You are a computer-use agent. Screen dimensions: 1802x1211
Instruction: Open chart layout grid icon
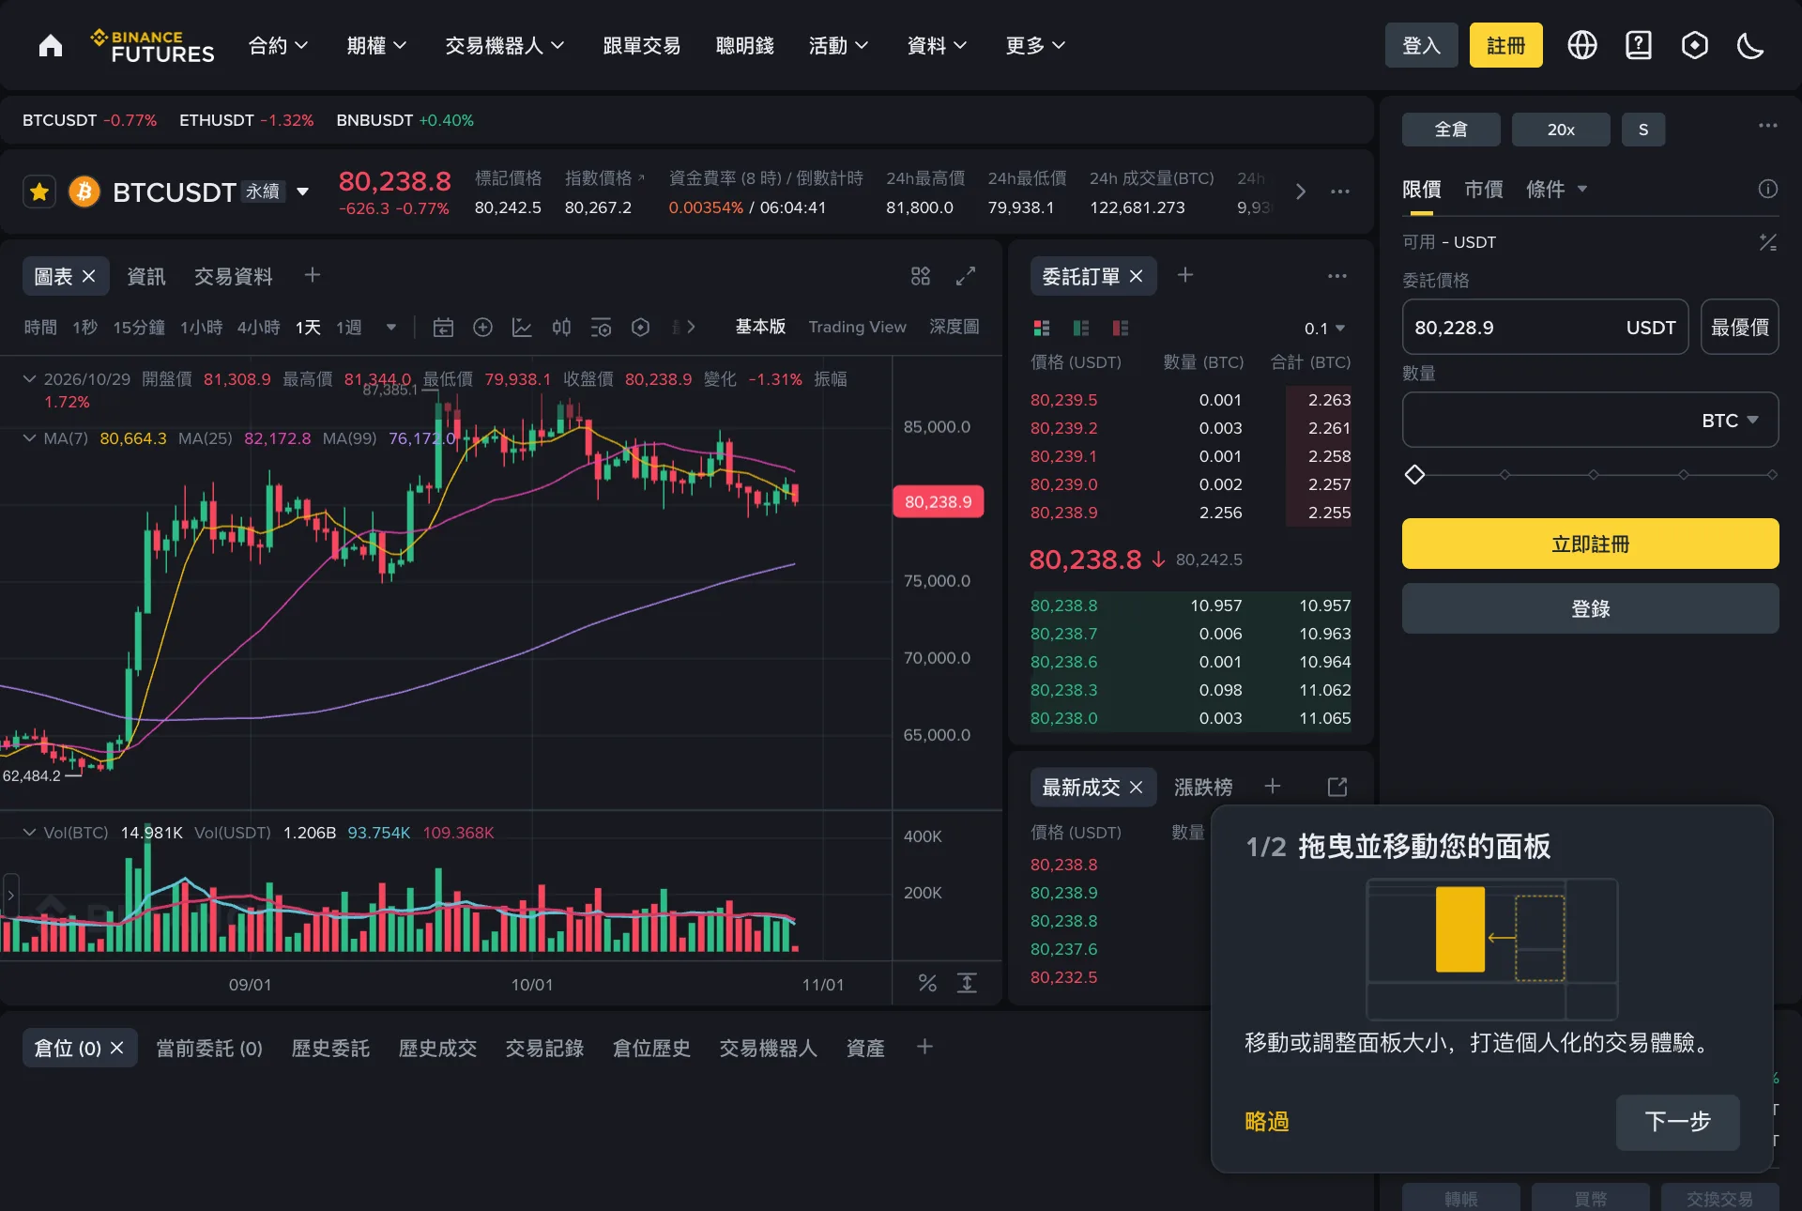coord(921,276)
